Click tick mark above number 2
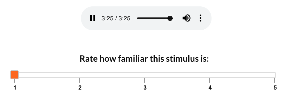Screen dimensions: 289x107 tap(80, 80)
